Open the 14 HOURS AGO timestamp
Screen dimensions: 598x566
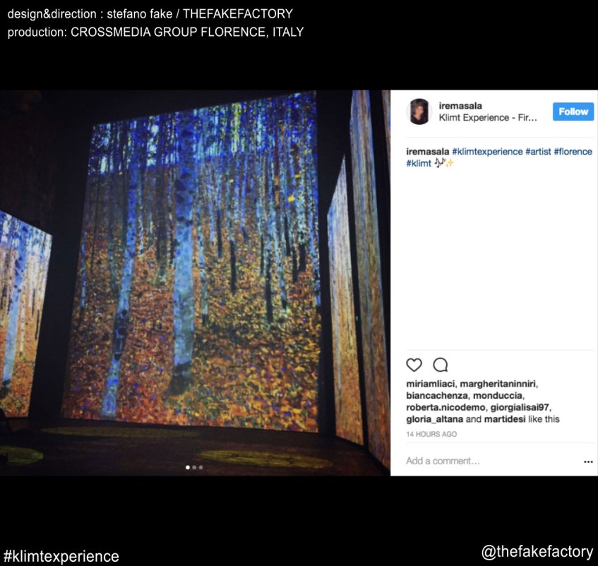pos(431,434)
